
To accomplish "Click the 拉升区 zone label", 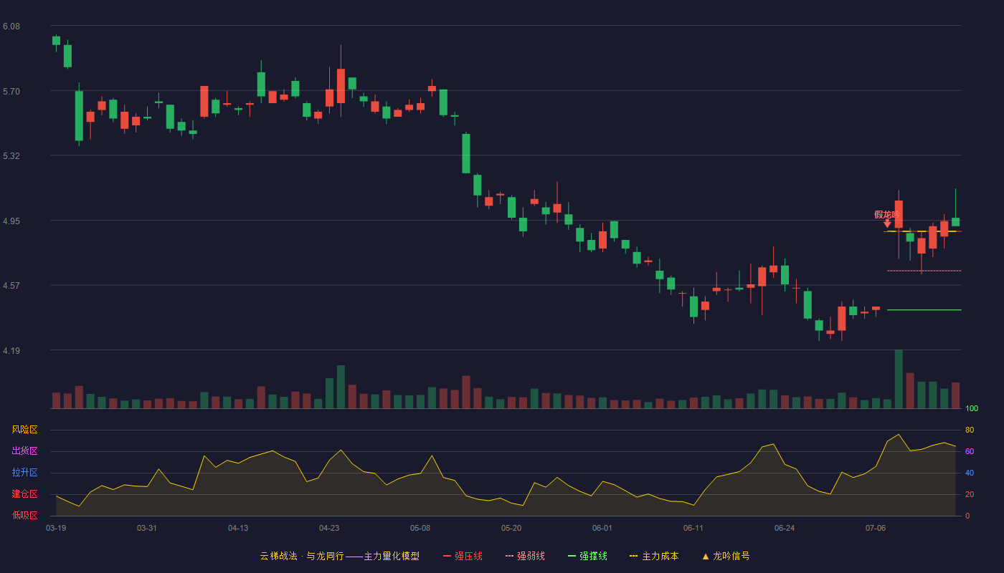I will click(x=25, y=473).
